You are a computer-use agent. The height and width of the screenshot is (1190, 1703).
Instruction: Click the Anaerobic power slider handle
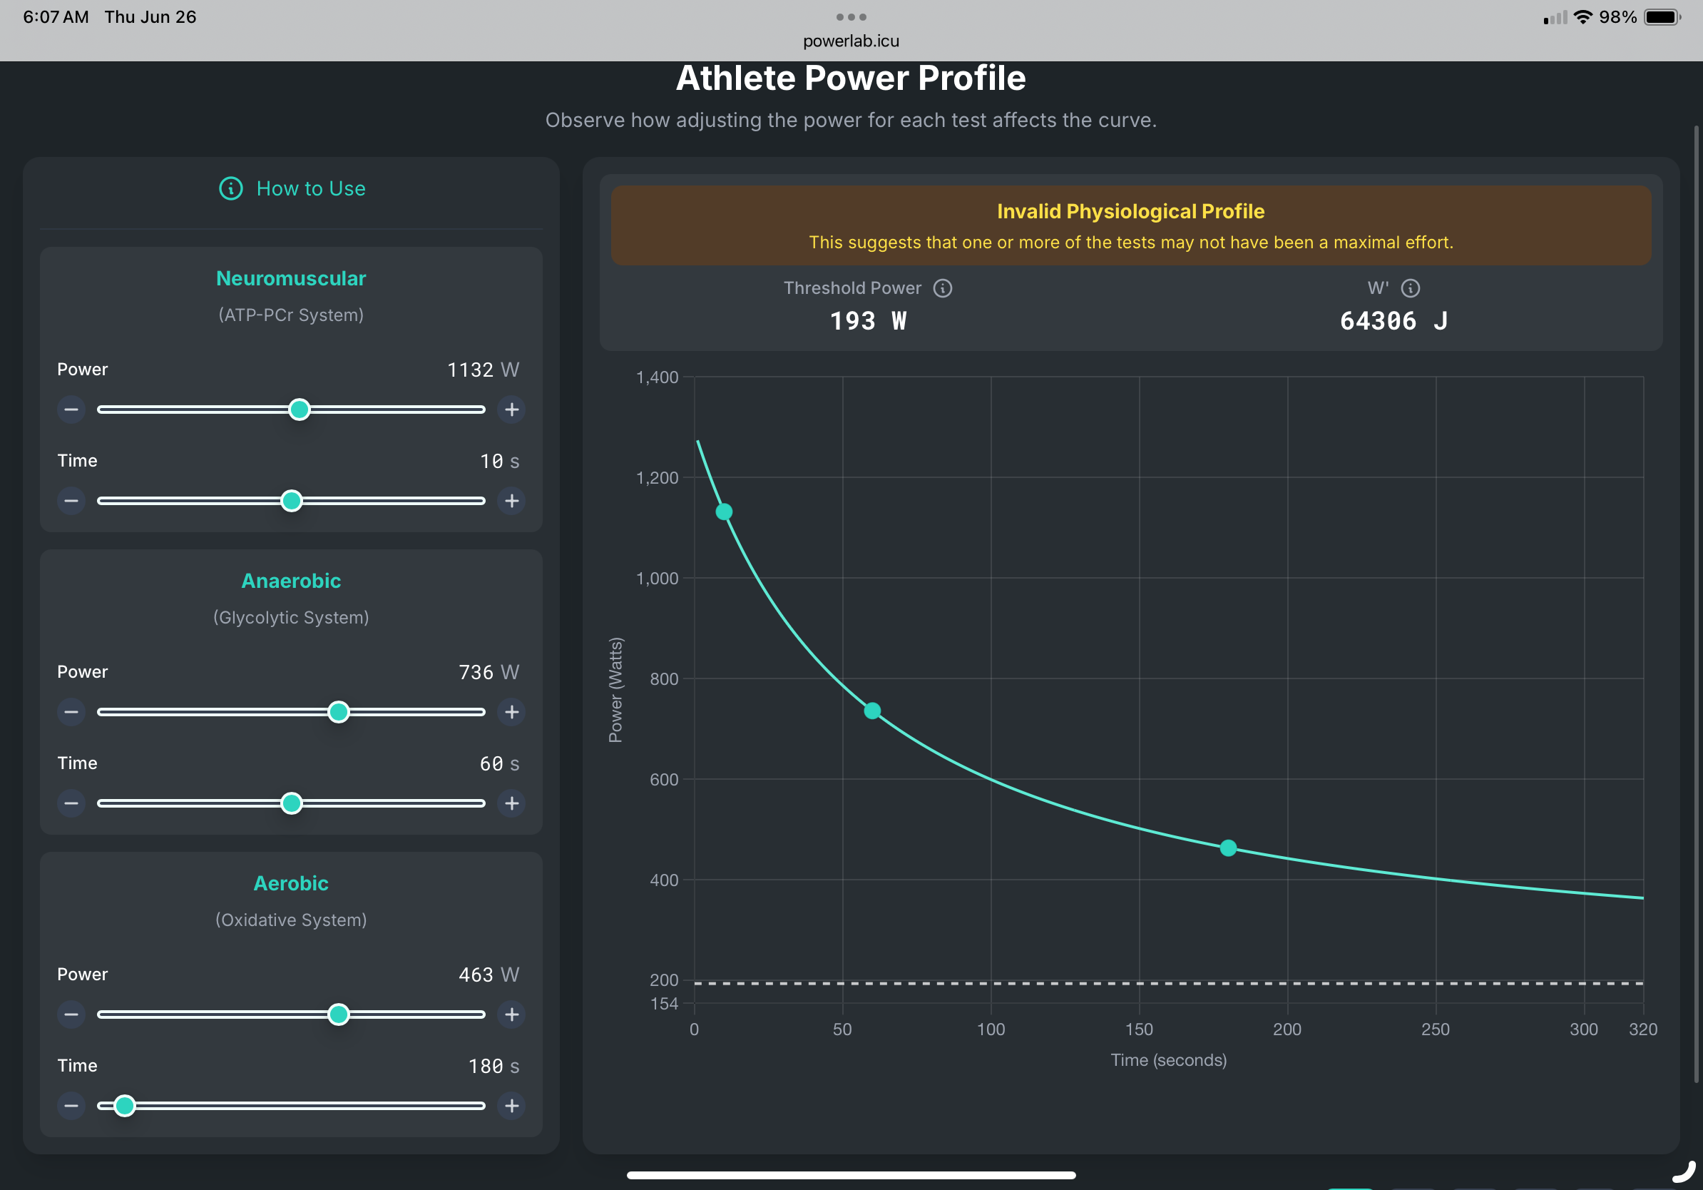point(339,712)
